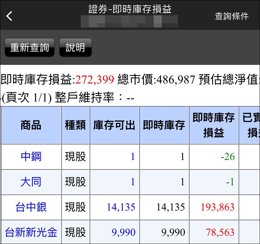Screen dimensions: 260x244
Task: Select the stock 大同 in the table
Action: pos(30,182)
